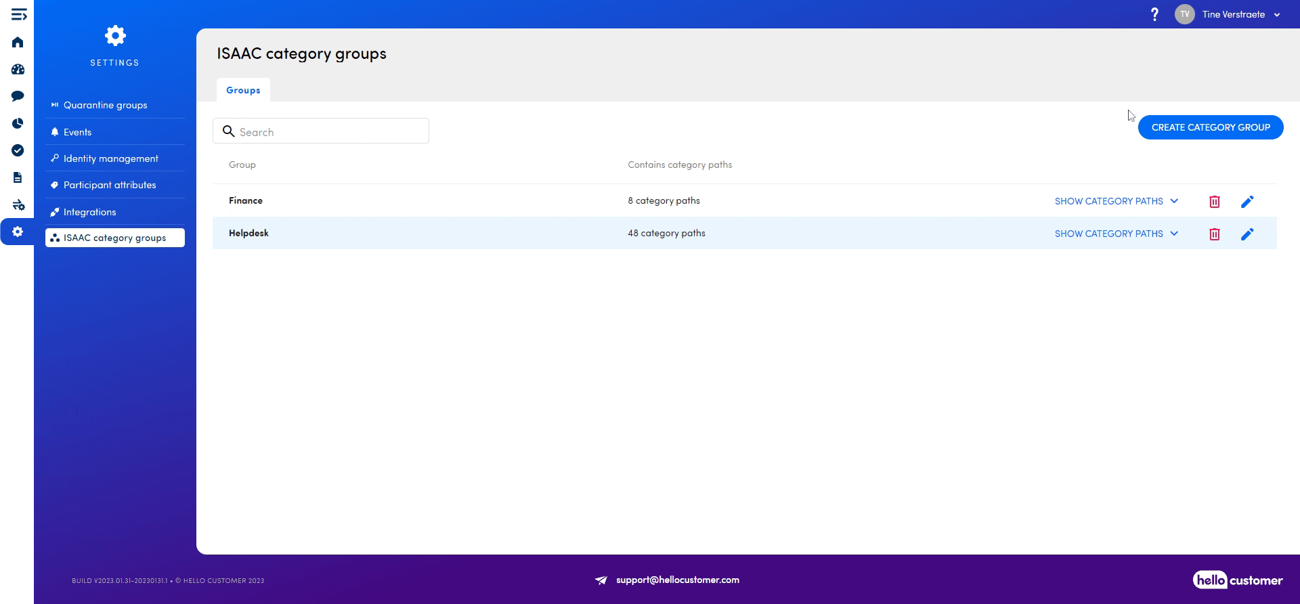This screenshot has width=1300, height=604.
Task: Open the dashboard gauge icon
Action: point(18,70)
